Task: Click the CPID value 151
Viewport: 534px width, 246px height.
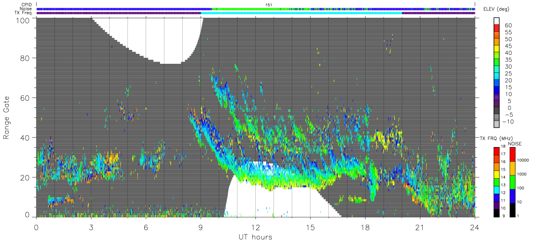Action: tap(269, 4)
